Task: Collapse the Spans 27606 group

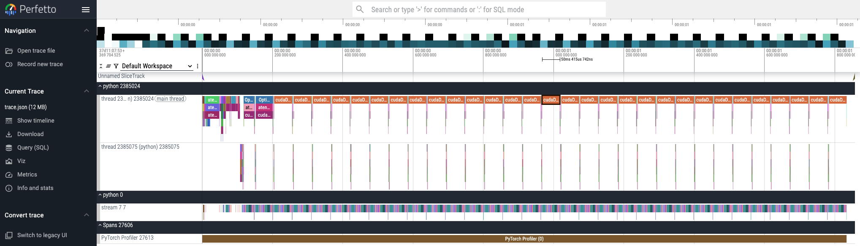Action: pos(100,225)
